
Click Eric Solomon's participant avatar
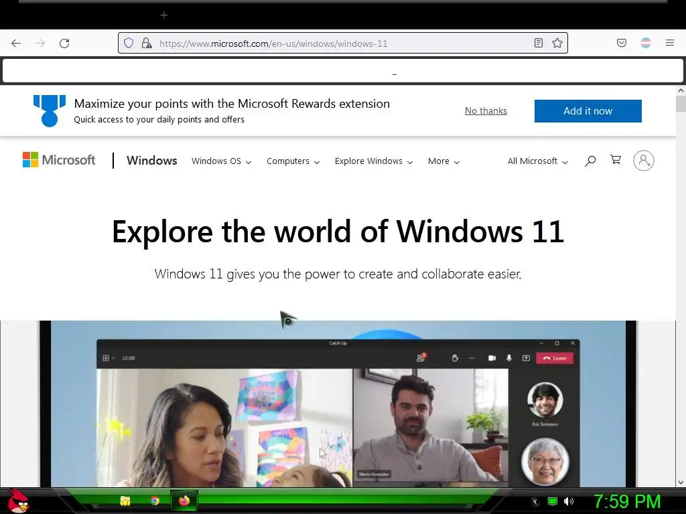pyautogui.click(x=545, y=400)
